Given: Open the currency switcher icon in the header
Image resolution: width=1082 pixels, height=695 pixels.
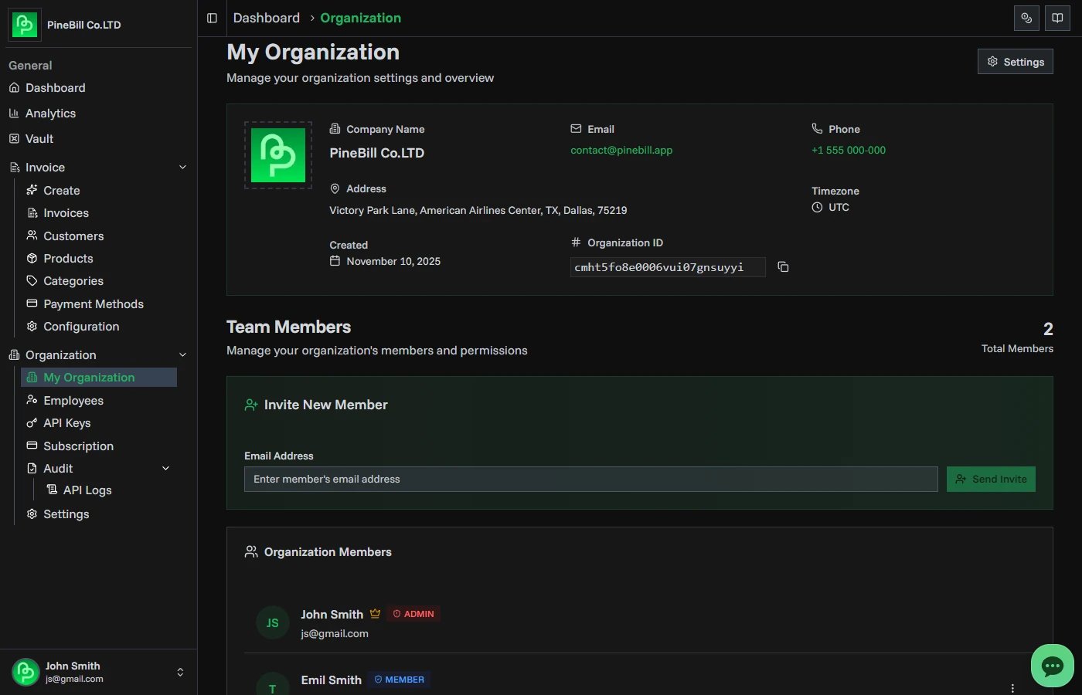Looking at the screenshot, I should (x=1026, y=18).
